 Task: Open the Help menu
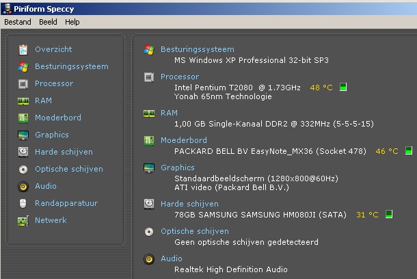pyautogui.click(x=72, y=22)
